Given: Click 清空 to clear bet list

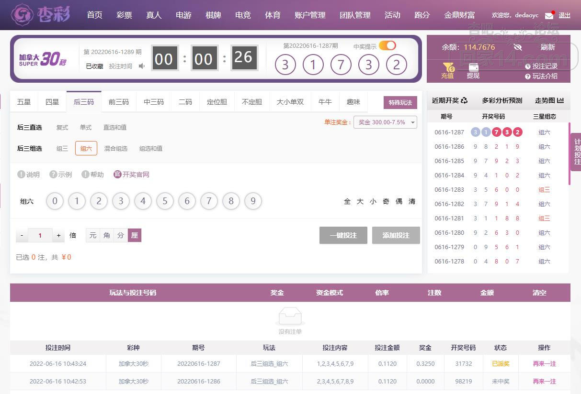Looking at the screenshot, I should click(x=539, y=293).
